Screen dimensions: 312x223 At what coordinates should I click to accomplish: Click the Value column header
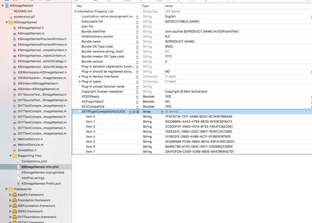(169, 6)
